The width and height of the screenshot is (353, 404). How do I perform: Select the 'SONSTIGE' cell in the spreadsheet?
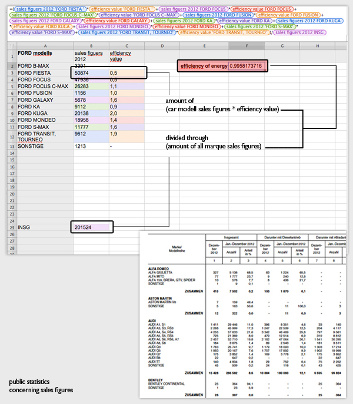click(x=45, y=146)
